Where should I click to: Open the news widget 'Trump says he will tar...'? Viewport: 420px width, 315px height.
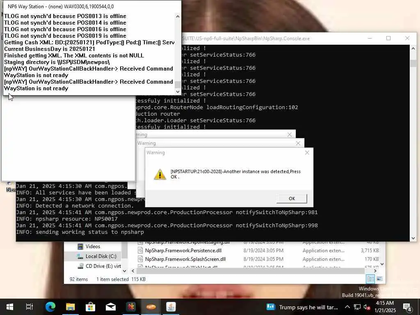tap(302, 307)
